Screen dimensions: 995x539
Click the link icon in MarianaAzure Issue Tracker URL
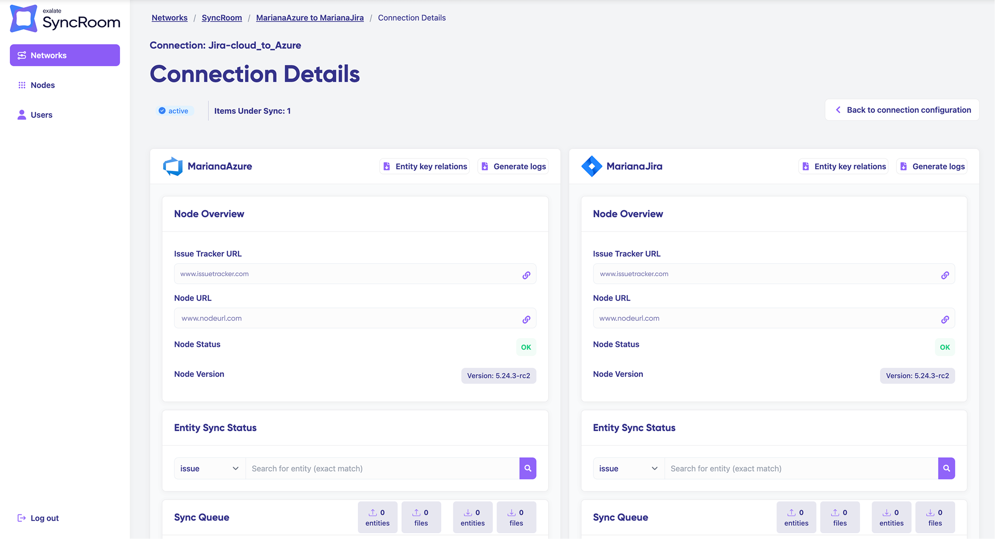(x=526, y=275)
